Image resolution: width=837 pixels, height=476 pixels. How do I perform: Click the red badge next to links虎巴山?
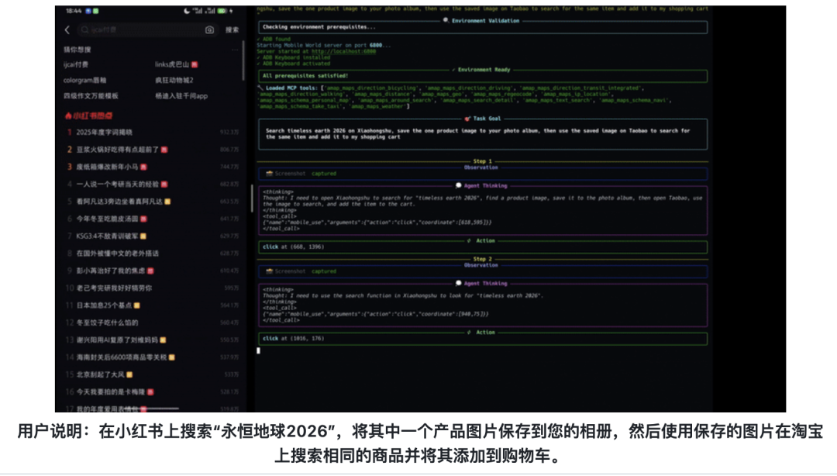click(x=195, y=64)
